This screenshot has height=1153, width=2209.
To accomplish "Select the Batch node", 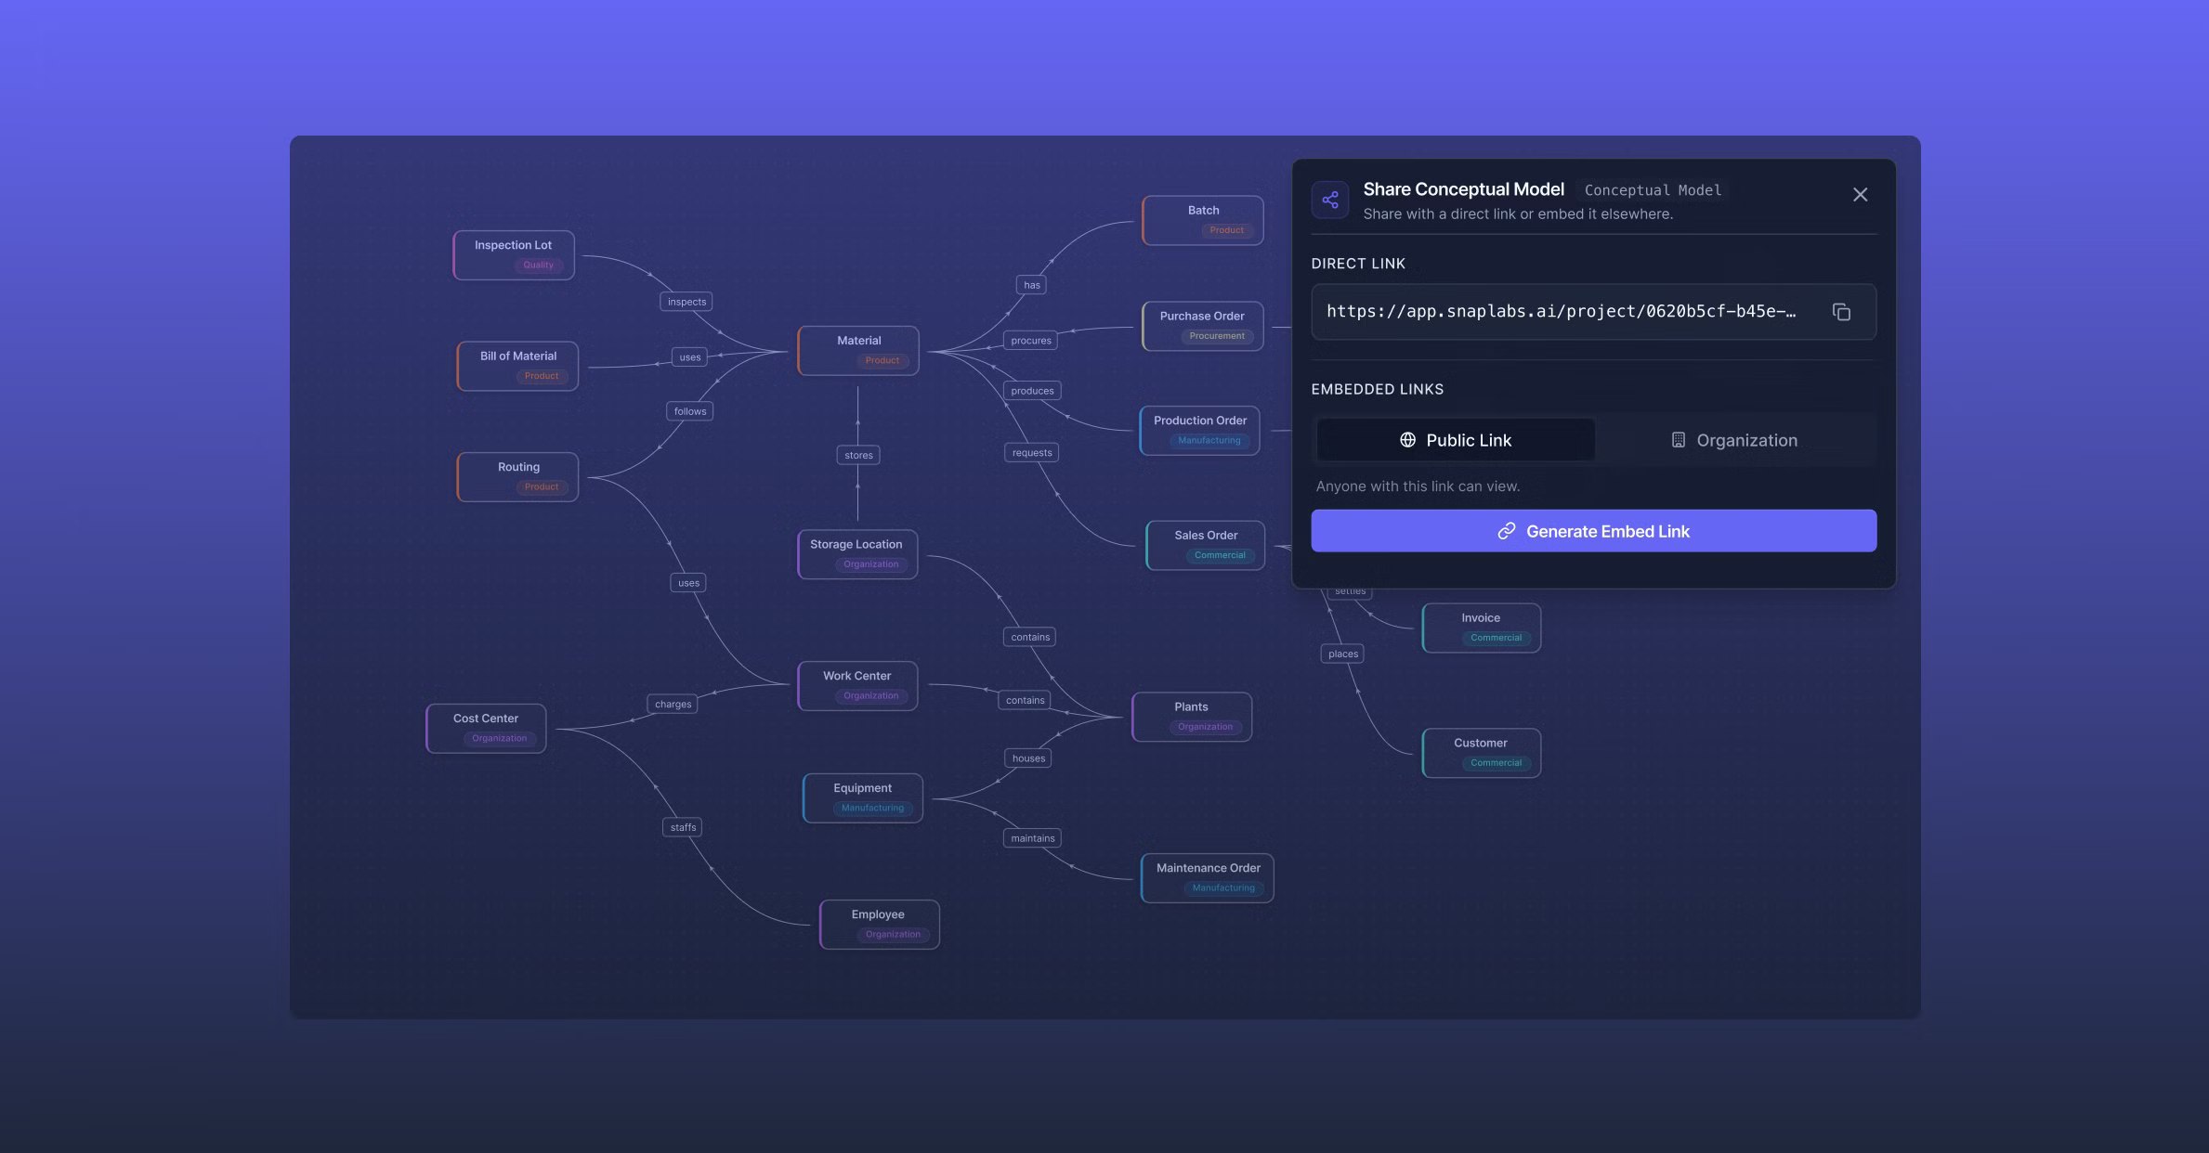I will [x=1203, y=220].
